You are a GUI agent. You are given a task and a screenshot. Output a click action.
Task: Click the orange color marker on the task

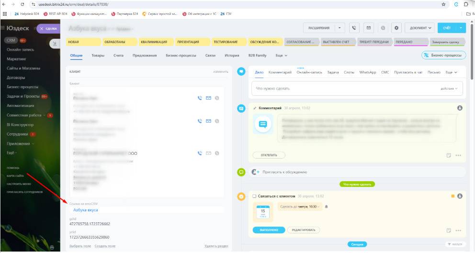click(453, 196)
